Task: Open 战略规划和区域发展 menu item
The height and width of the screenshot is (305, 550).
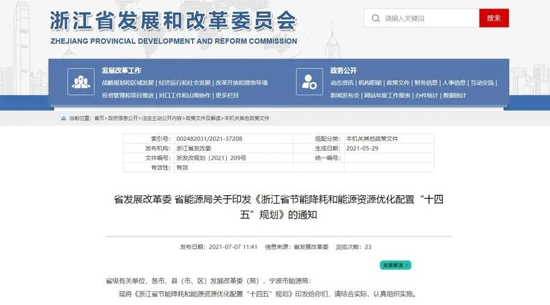Action: click(x=128, y=83)
